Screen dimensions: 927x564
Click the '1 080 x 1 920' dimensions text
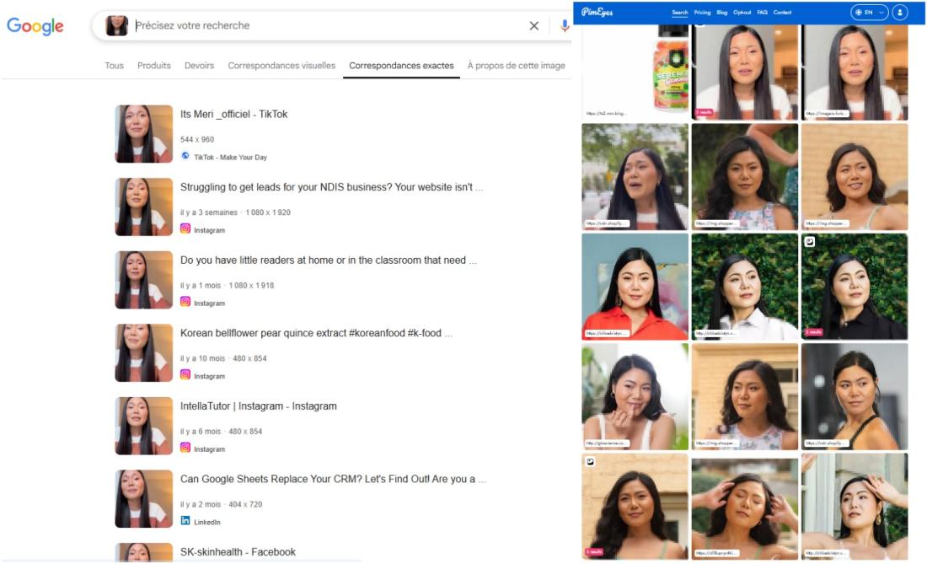268,212
